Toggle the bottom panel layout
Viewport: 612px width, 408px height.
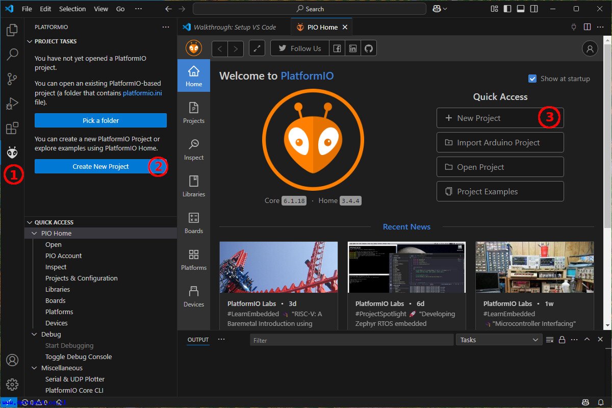tap(521, 9)
